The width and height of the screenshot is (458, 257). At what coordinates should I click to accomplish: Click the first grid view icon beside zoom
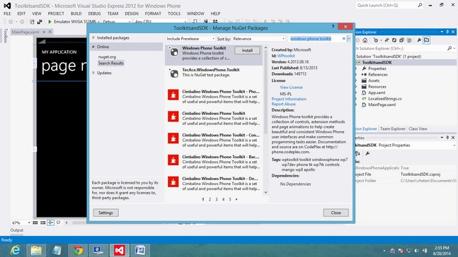35,222
